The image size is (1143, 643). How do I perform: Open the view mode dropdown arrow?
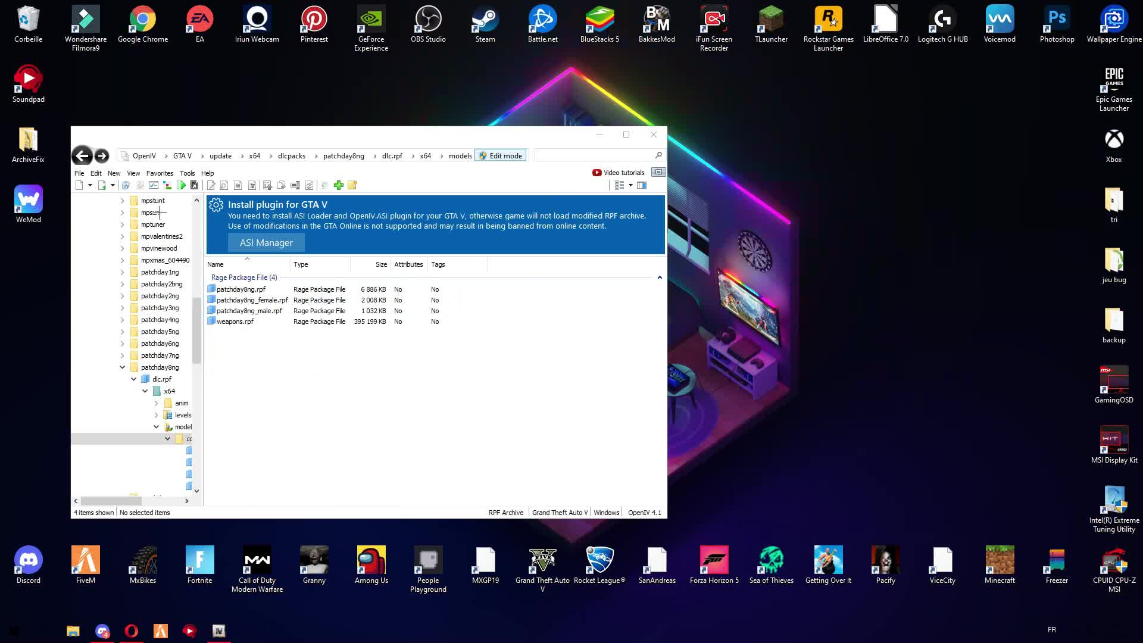[x=630, y=185]
